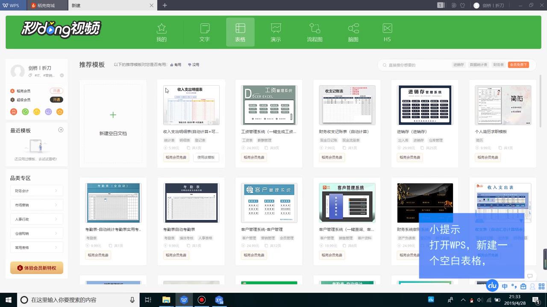The height and width of the screenshot is (307, 547).
Task: Expand the 人事行政 category
Action: pyautogui.click(x=36, y=219)
